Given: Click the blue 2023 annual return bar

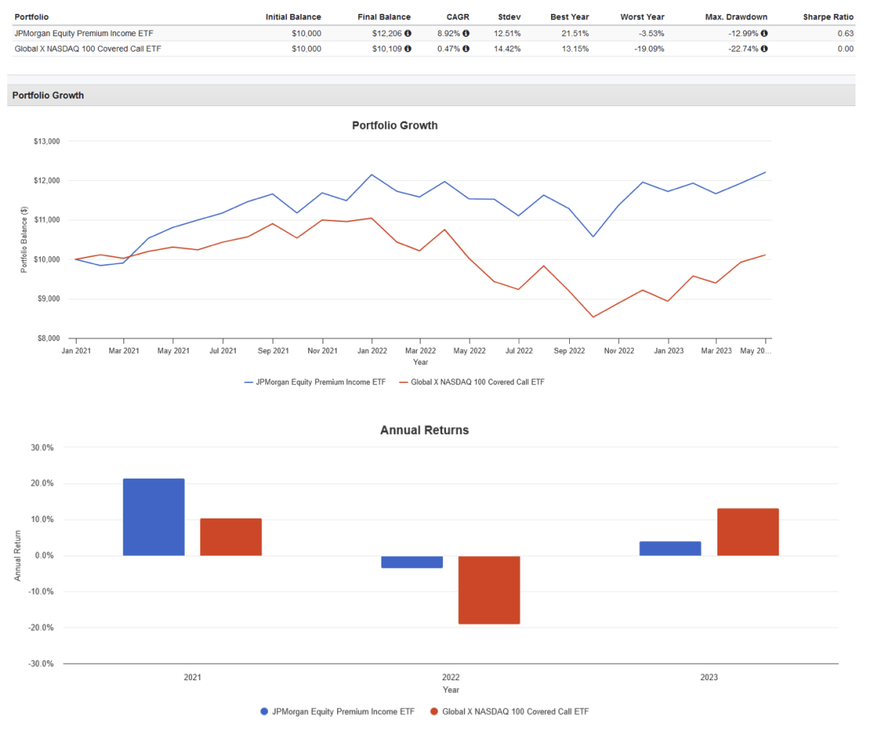Looking at the screenshot, I should (670, 548).
